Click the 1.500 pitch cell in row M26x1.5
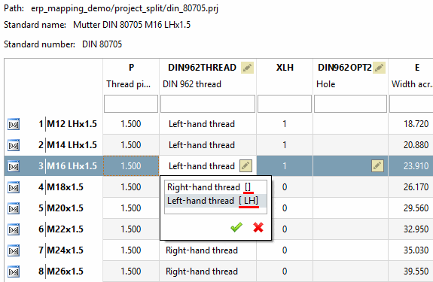The image size is (433, 282). (x=131, y=271)
